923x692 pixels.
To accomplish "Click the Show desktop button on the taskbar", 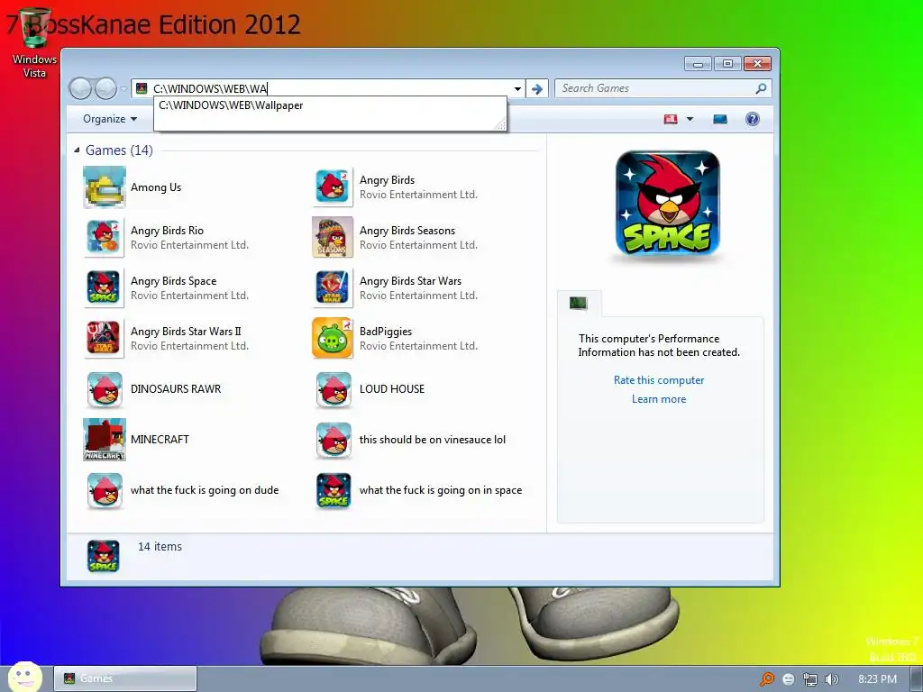I will click(917, 679).
